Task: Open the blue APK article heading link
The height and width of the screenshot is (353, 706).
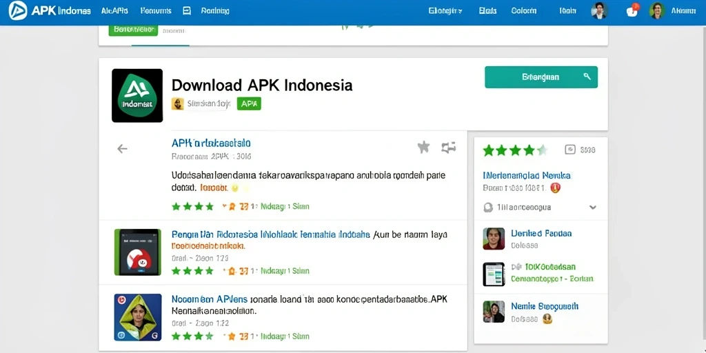Action: point(211,143)
